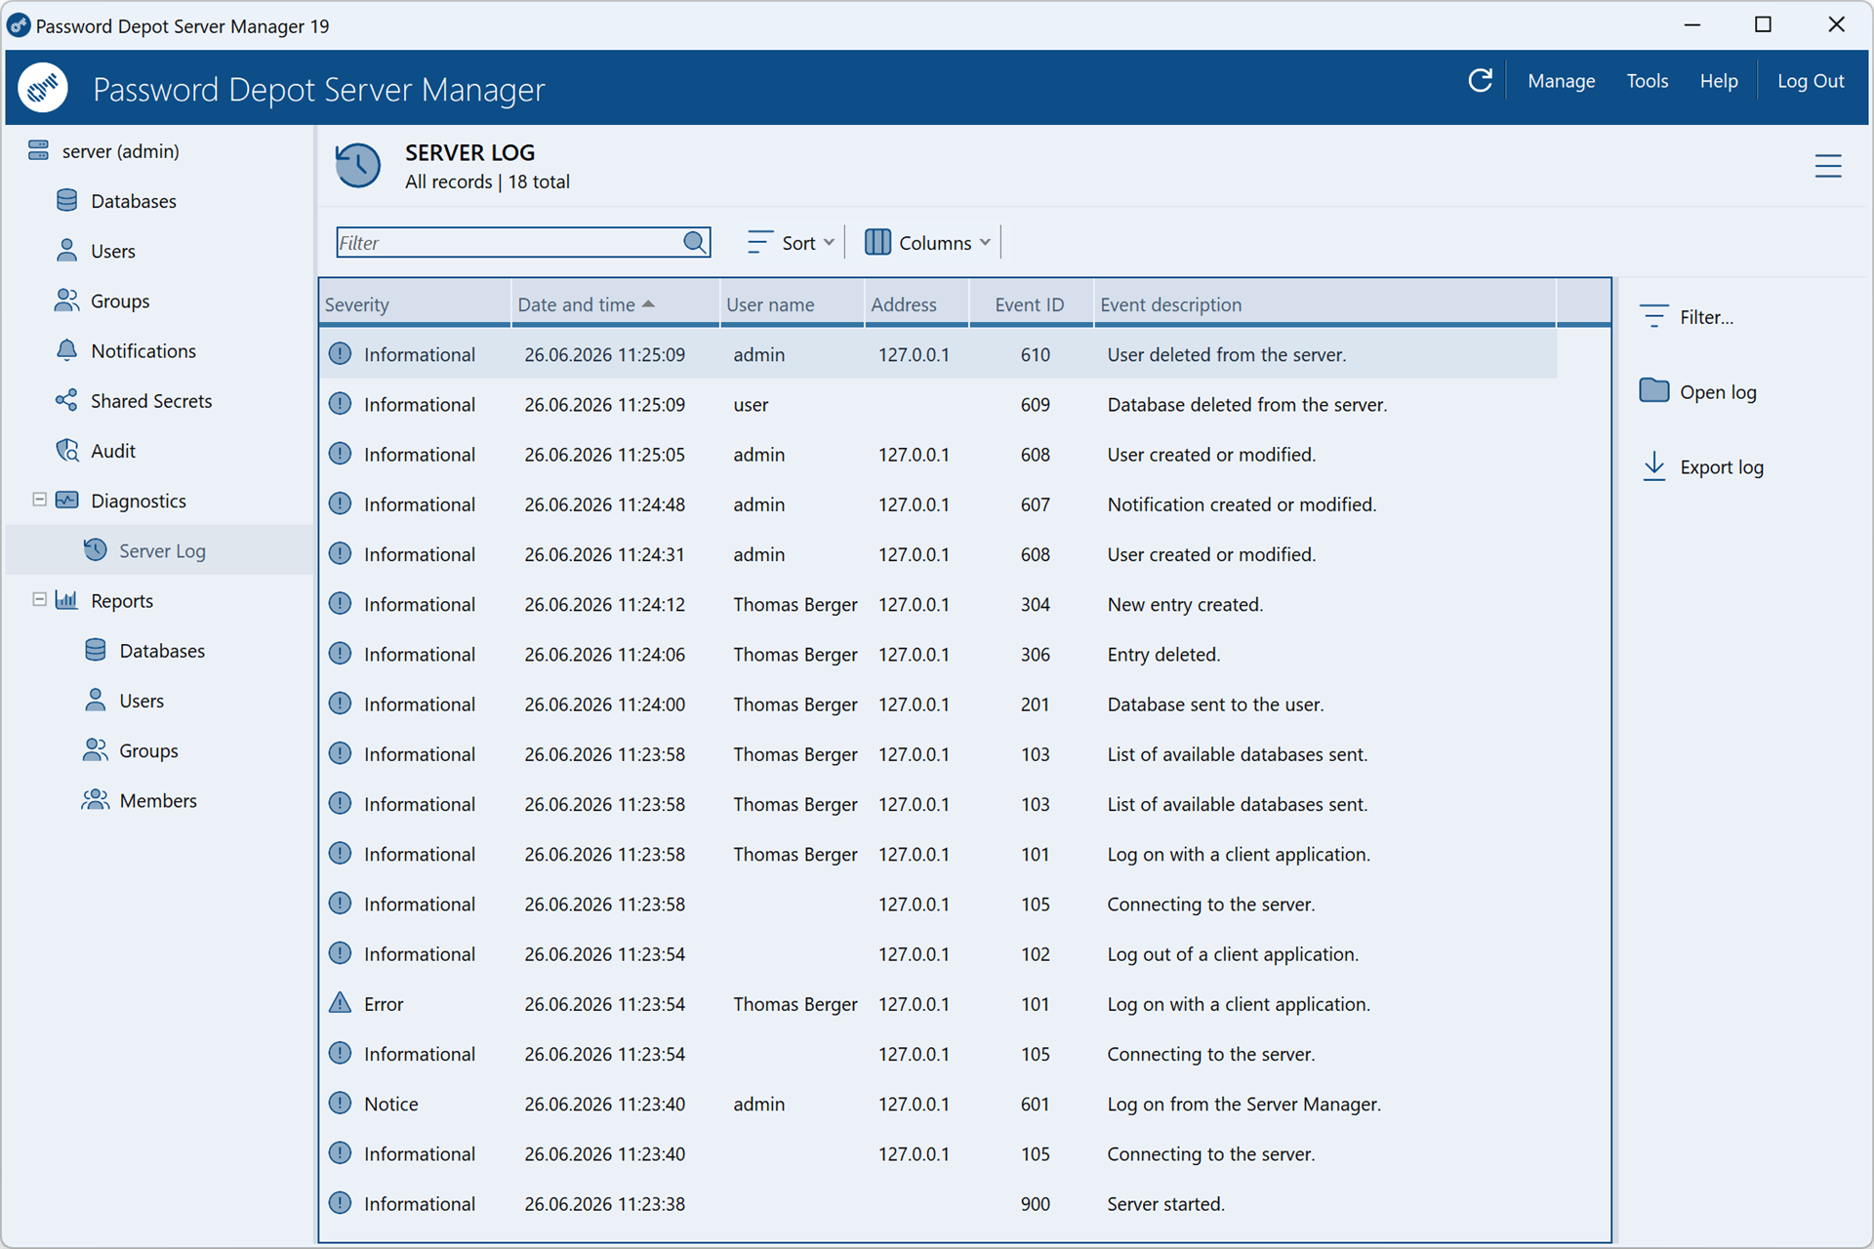Click the Sort lines icon in toolbar
Image resolution: width=1874 pixels, height=1249 pixels.
pyautogui.click(x=759, y=242)
